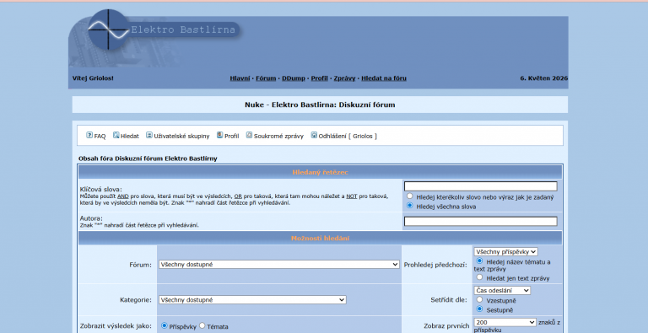
Task: Open Hlavní in the top navigation
Action: pos(240,78)
